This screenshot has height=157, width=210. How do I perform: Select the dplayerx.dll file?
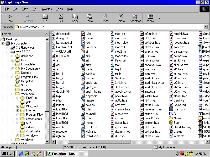tap(61, 34)
